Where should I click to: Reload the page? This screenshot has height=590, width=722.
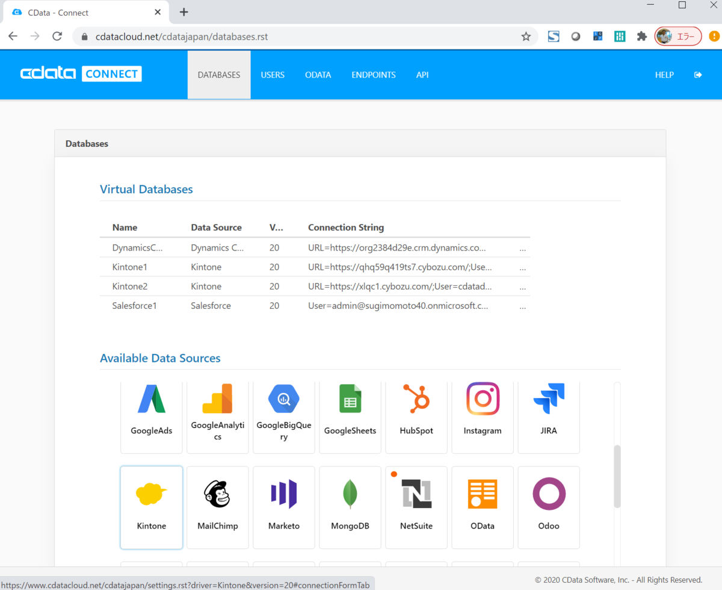57,37
